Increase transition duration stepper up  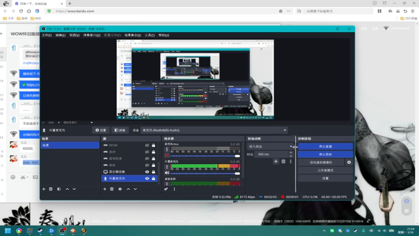(x=291, y=153)
